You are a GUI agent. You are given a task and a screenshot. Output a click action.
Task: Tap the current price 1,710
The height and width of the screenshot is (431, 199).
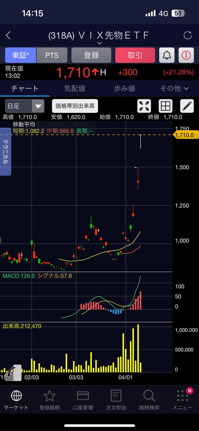(73, 72)
